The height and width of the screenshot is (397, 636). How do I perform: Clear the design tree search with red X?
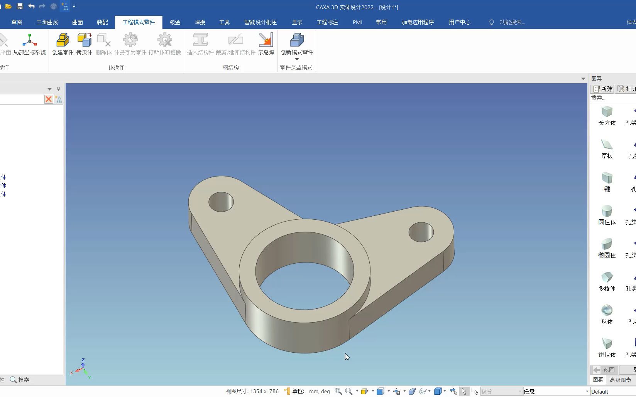[49, 99]
